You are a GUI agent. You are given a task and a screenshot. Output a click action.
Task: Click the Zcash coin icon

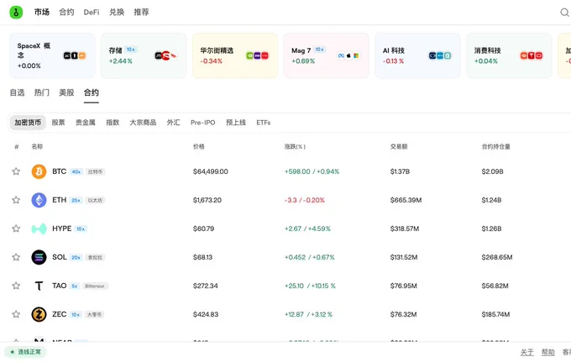[39, 314]
